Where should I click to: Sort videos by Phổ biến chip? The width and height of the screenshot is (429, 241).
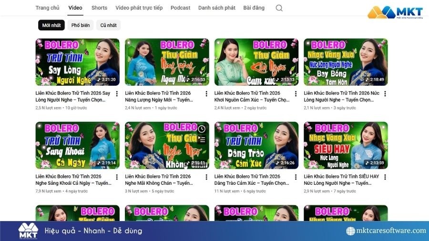tap(81, 25)
